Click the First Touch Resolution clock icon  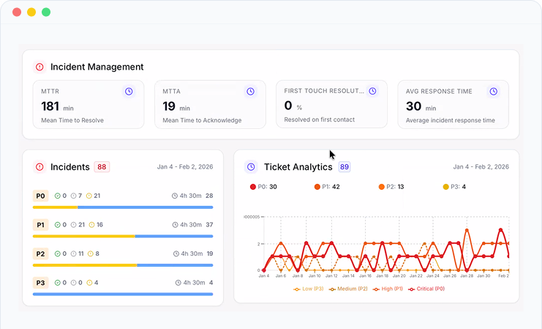[x=372, y=92]
